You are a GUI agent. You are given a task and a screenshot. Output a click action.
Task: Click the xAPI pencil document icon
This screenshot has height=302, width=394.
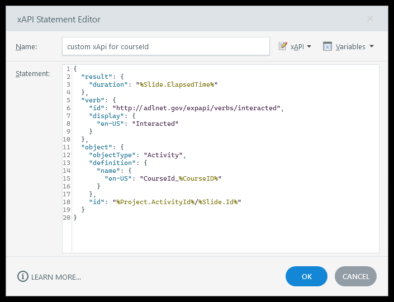click(x=283, y=47)
